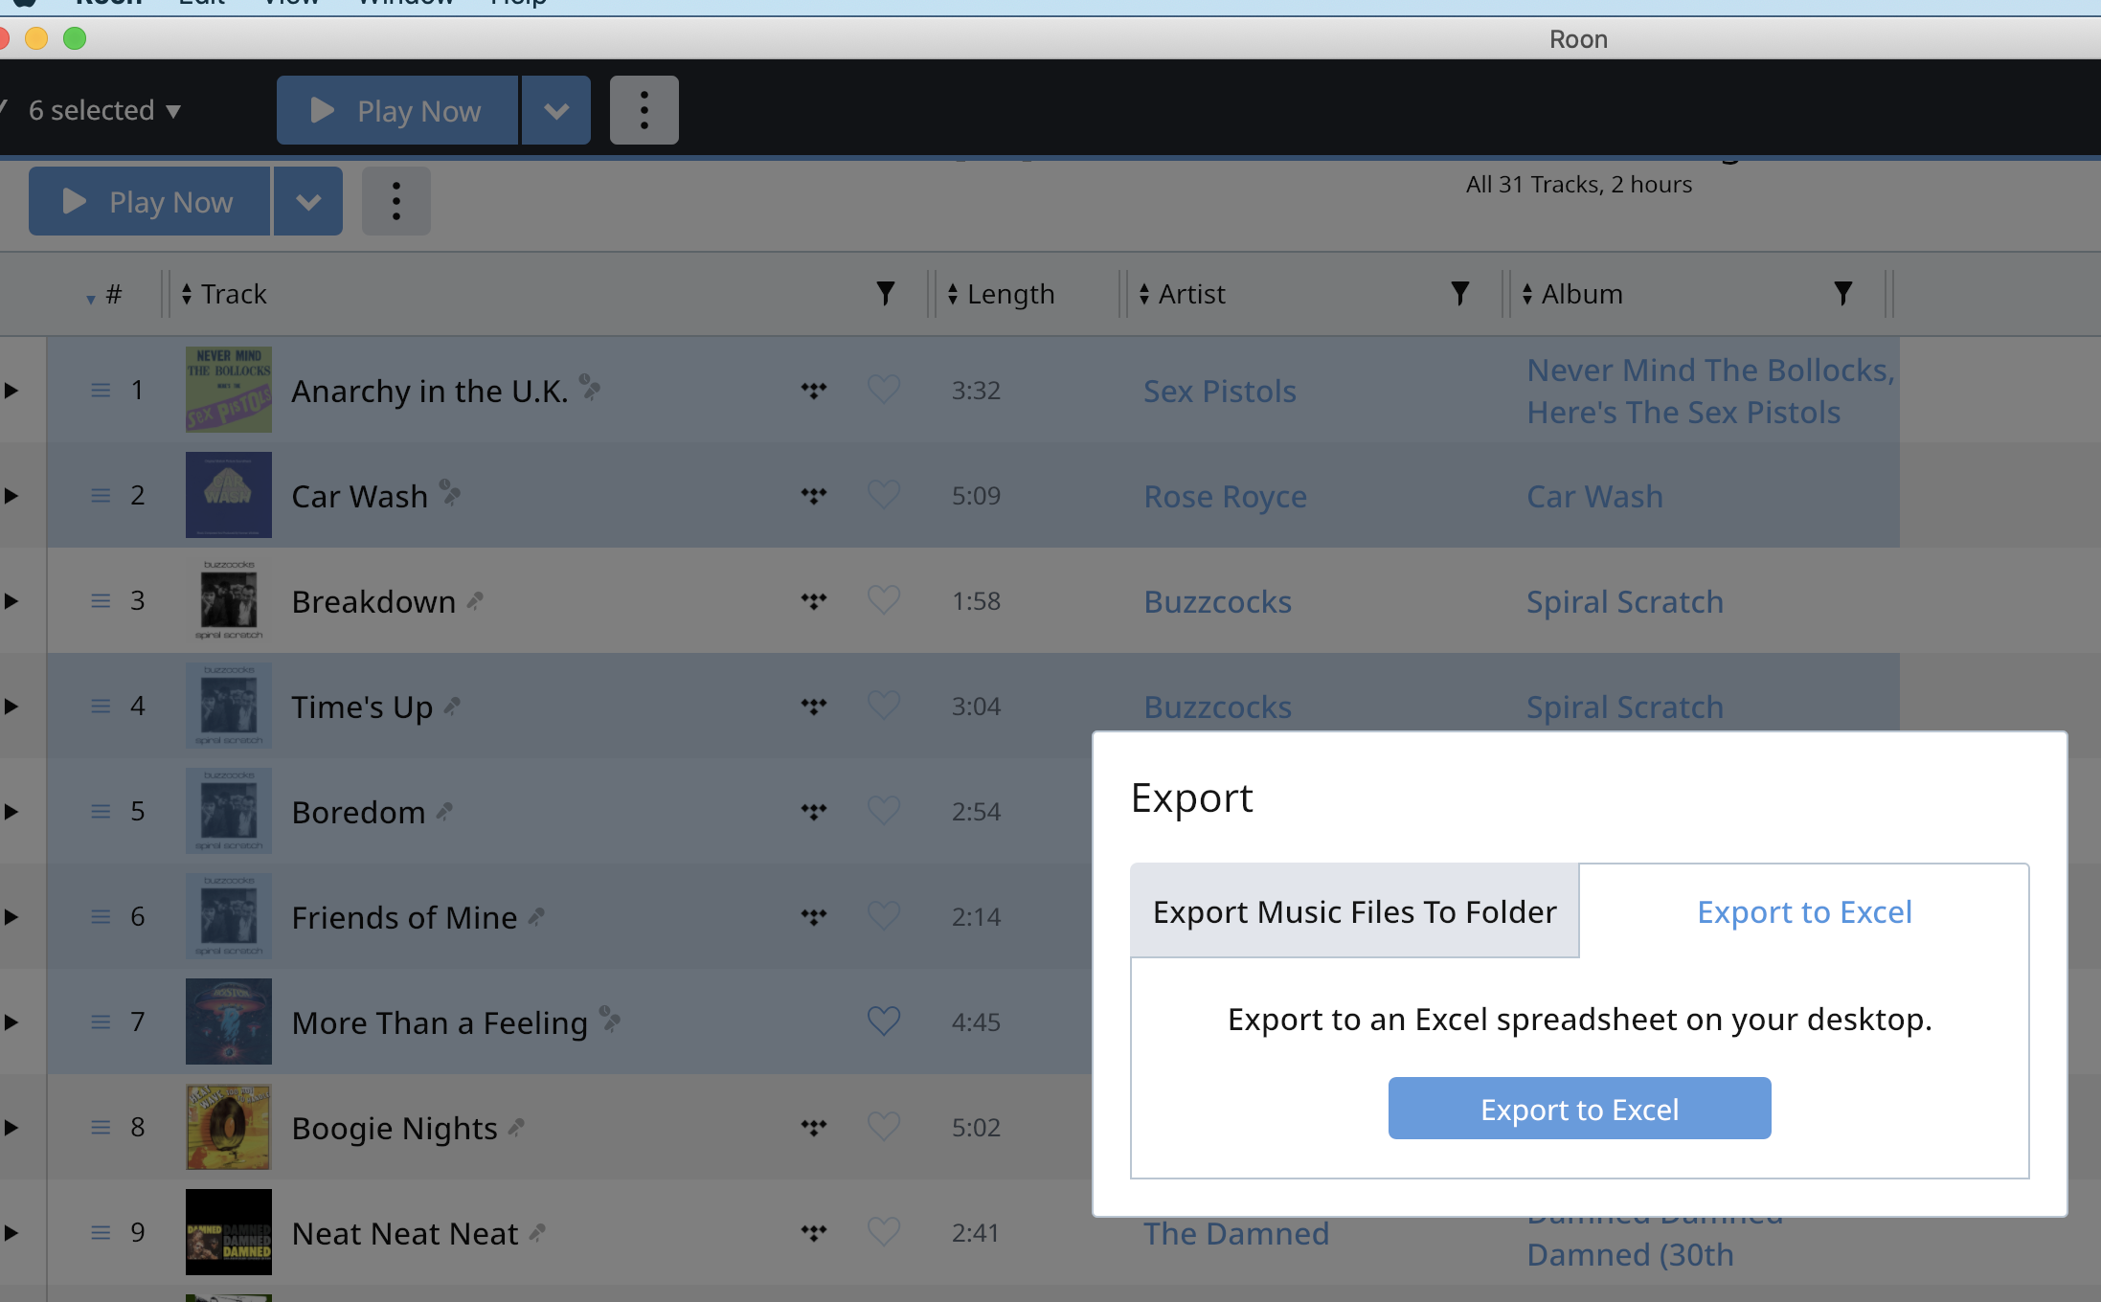The image size is (2101, 1302).
Task: Toggle heart on More Than a Feeling
Action: (x=883, y=1021)
